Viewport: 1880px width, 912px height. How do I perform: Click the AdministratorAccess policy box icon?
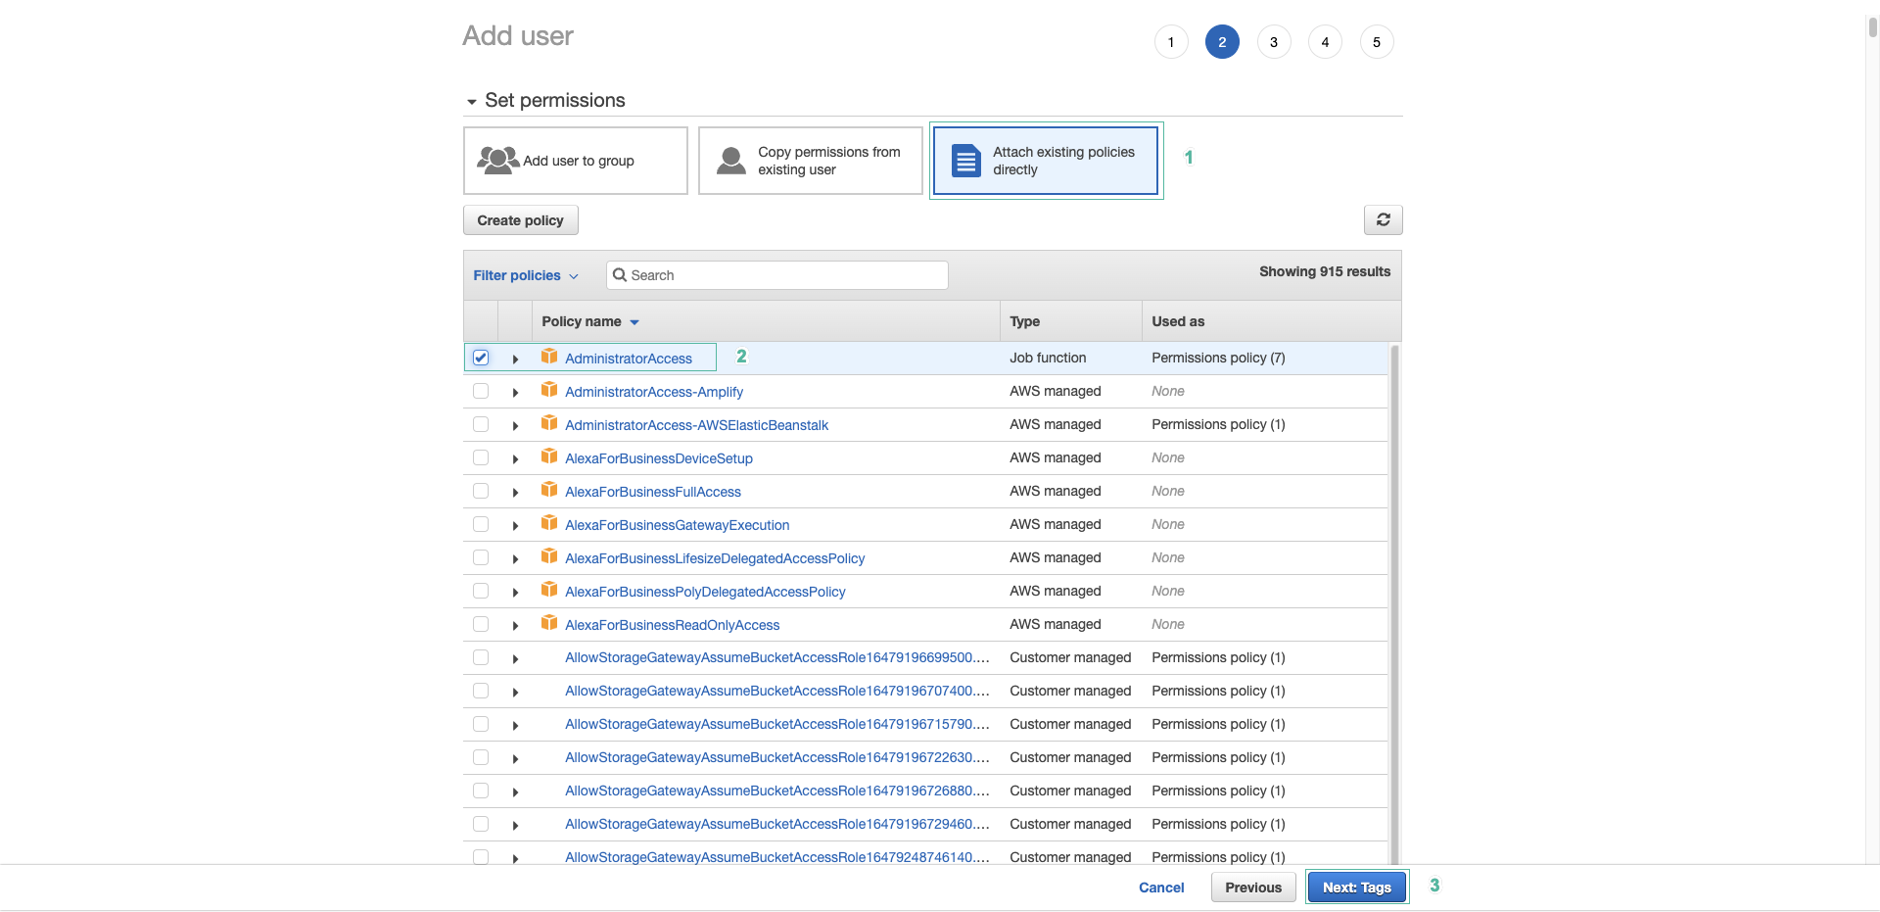click(549, 357)
